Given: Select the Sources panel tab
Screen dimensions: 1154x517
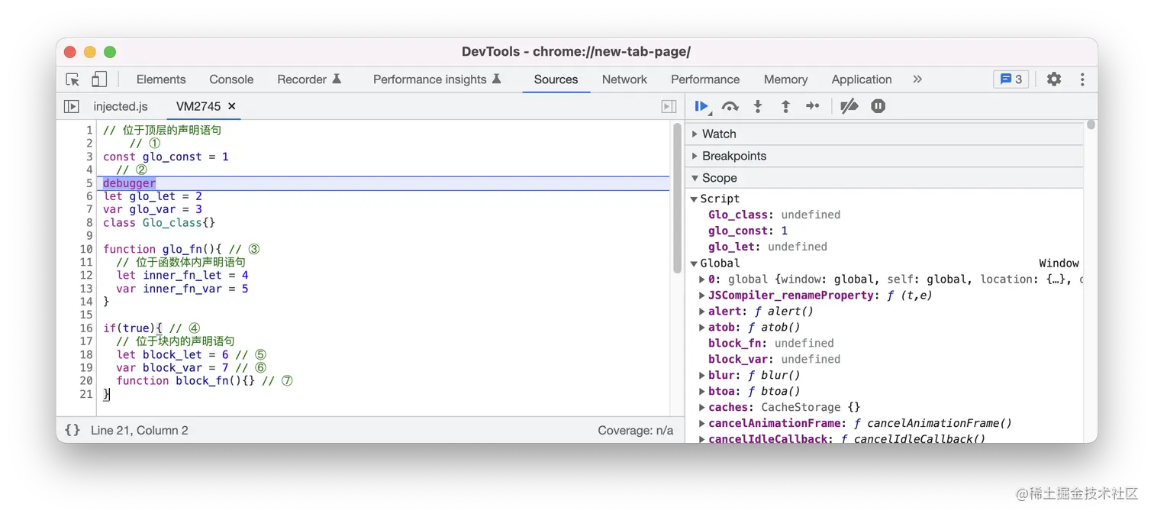Looking at the screenshot, I should [x=556, y=79].
